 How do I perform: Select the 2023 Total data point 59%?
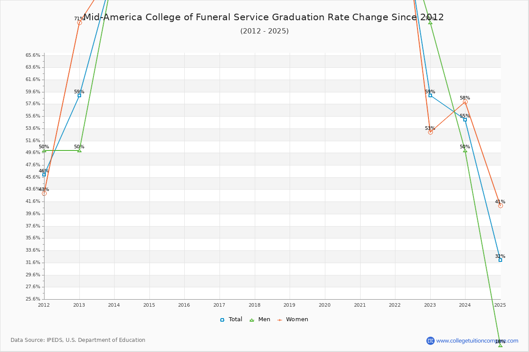(x=430, y=95)
